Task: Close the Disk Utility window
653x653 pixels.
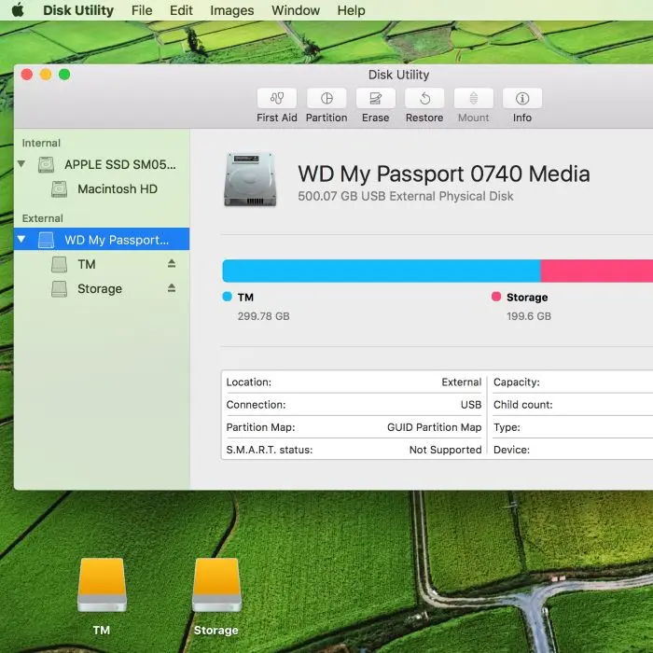Action: pos(27,75)
